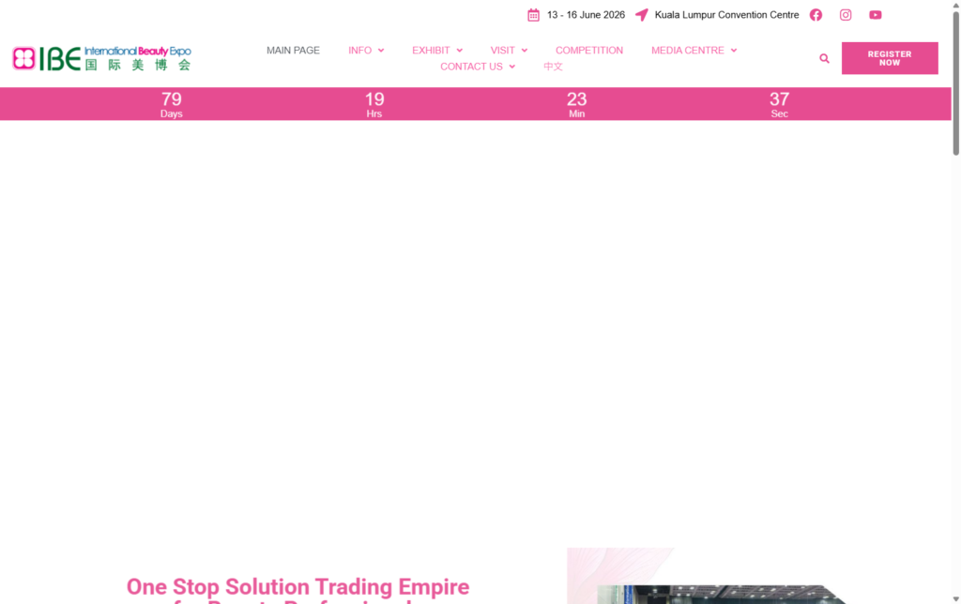Open the MEDIA CENTRE dropdown
This screenshot has width=961, height=604.
694,51
